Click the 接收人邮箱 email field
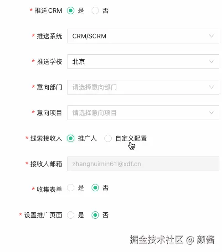Image resolution: width=222 pixels, height=252 pixels. [143, 164]
